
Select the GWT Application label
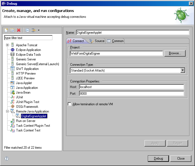[27, 69]
